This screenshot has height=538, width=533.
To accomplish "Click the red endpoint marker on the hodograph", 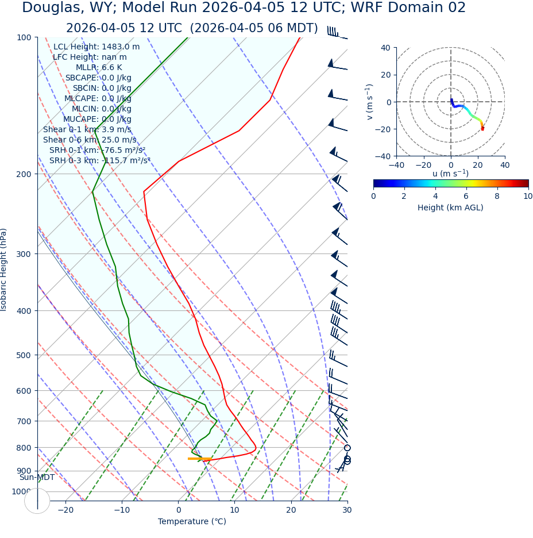I will (482, 129).
